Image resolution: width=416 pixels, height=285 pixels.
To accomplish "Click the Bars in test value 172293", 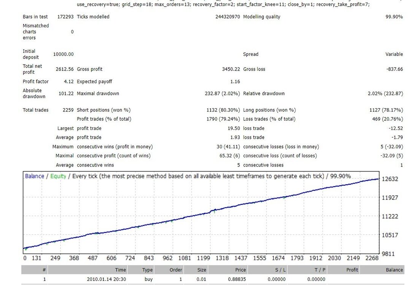I will [x=65, y=17].
